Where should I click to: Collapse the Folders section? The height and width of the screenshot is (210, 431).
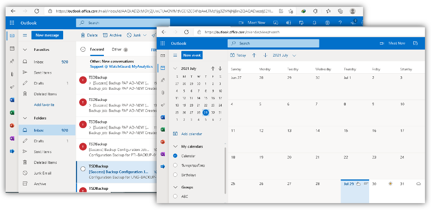(x=25, y=118)
